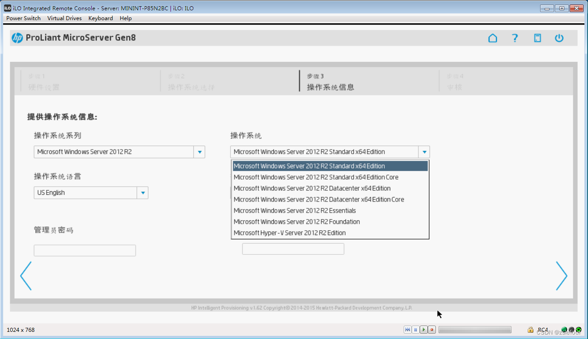The width and height of the screenshot is (588, 339).
Task: Click the RC4 encryption label
Action: [x=543, y=330]
